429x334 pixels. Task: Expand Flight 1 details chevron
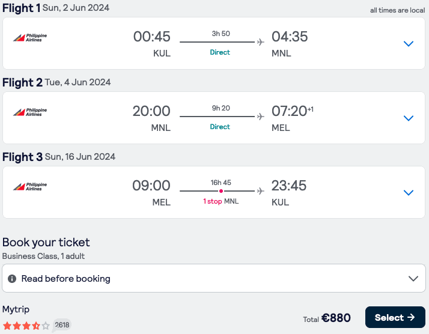[409, 44]
